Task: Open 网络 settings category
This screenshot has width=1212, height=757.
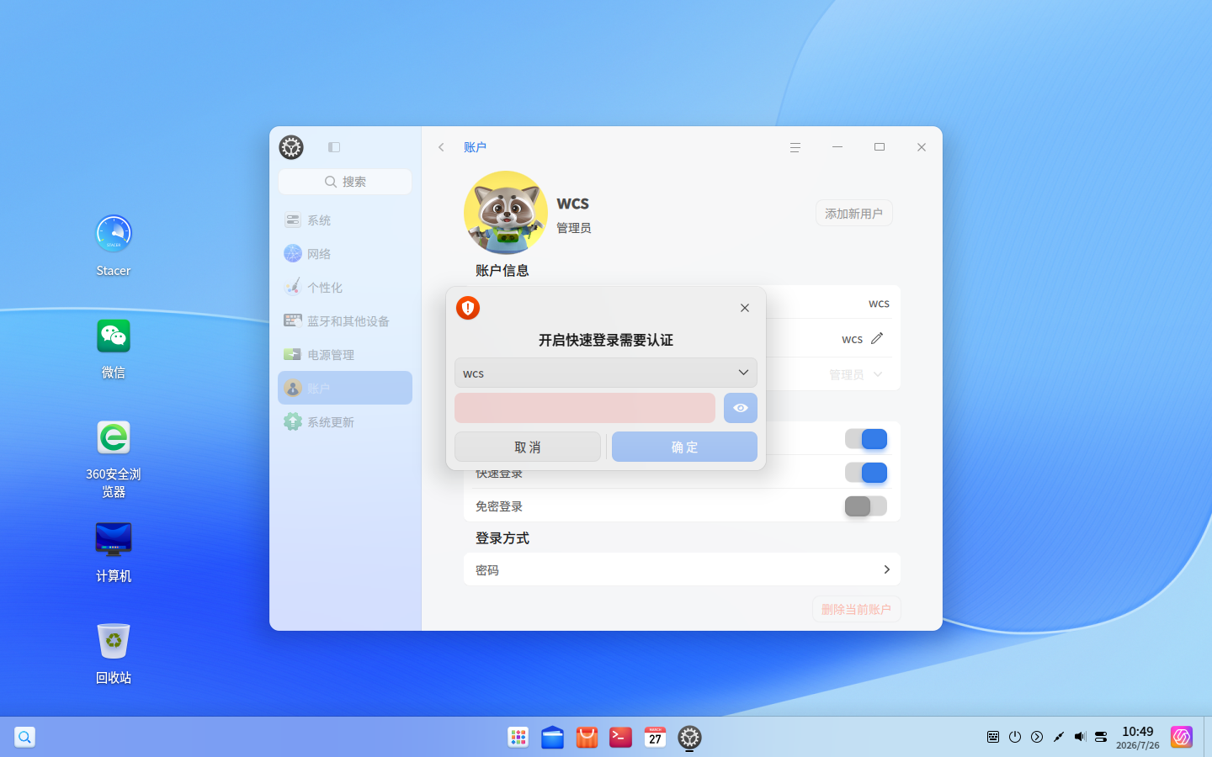Action: pos(345,254)
